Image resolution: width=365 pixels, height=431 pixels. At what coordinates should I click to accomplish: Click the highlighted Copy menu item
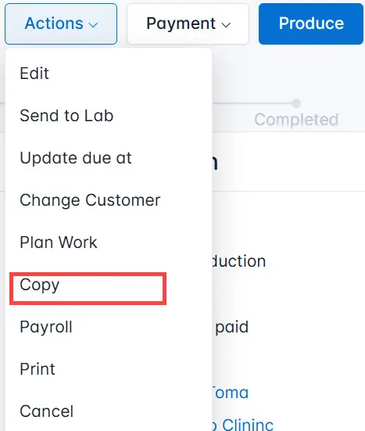pos(88,289)
